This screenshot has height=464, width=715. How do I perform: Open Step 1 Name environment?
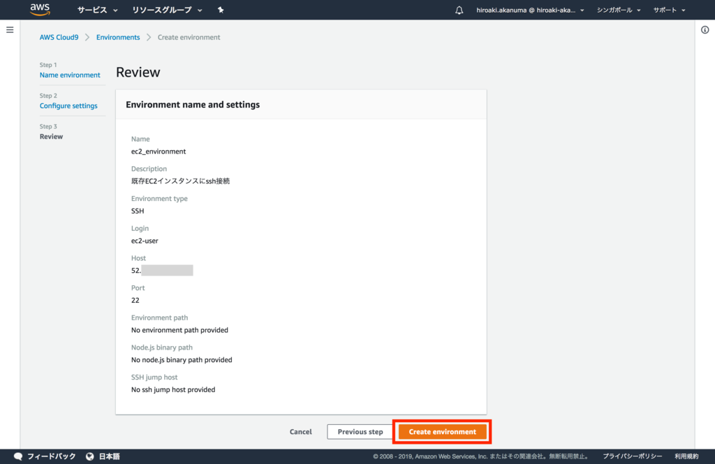tap(70, 75)
